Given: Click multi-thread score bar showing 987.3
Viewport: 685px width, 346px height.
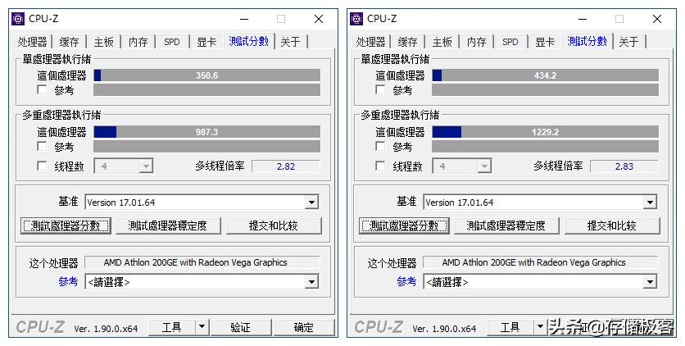Looking at the screenshot, I should (x=207, y=132).
